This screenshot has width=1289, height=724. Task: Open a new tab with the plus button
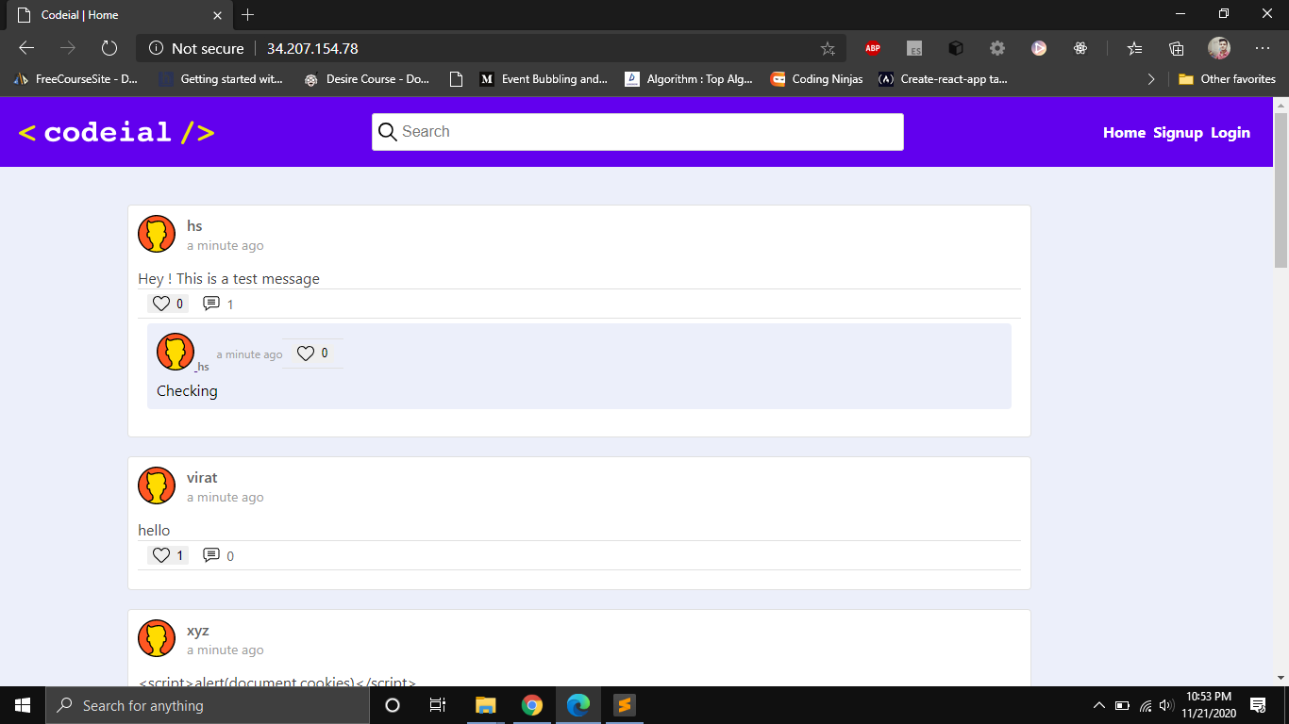pos(248,15)
